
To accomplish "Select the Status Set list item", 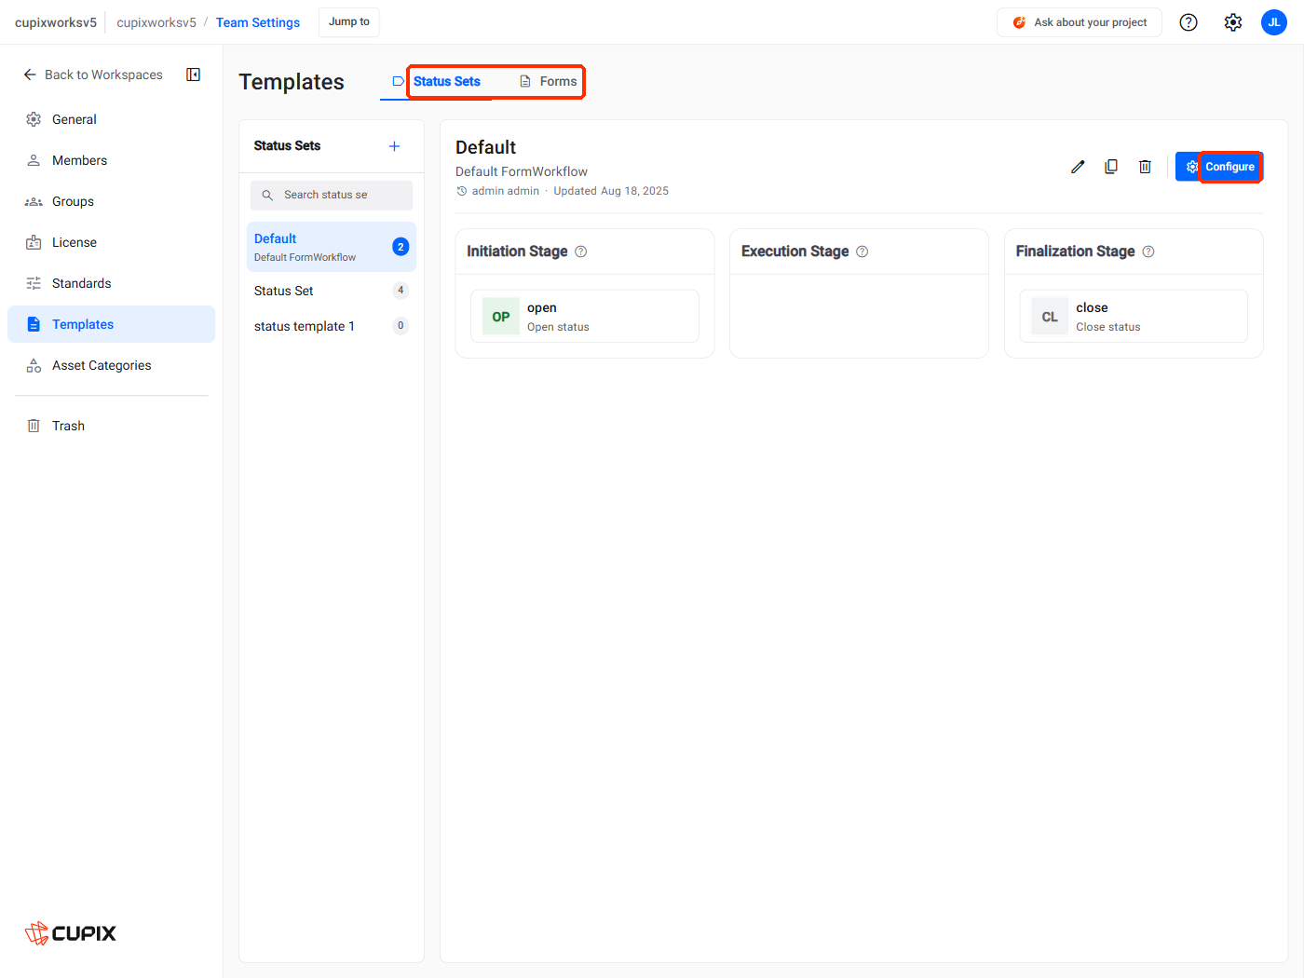I will pos(332,291).
